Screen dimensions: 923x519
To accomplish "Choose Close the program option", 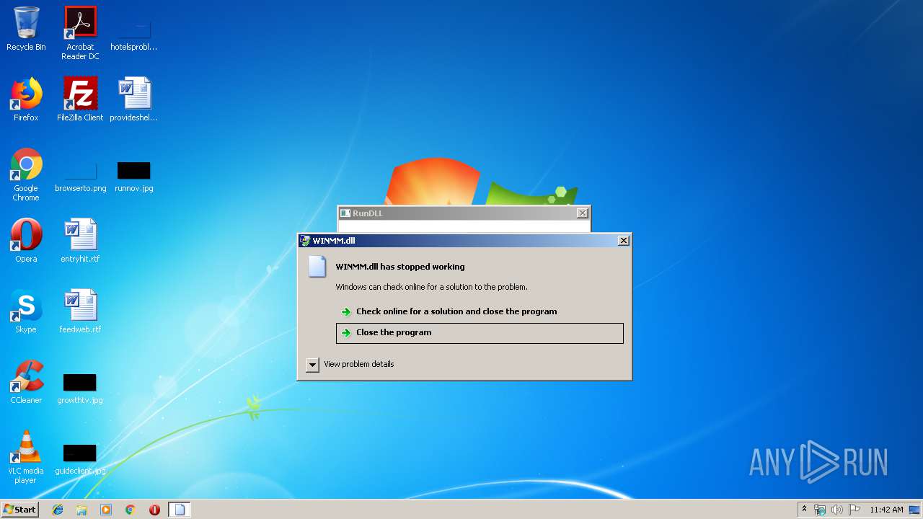I will (480, 332).
